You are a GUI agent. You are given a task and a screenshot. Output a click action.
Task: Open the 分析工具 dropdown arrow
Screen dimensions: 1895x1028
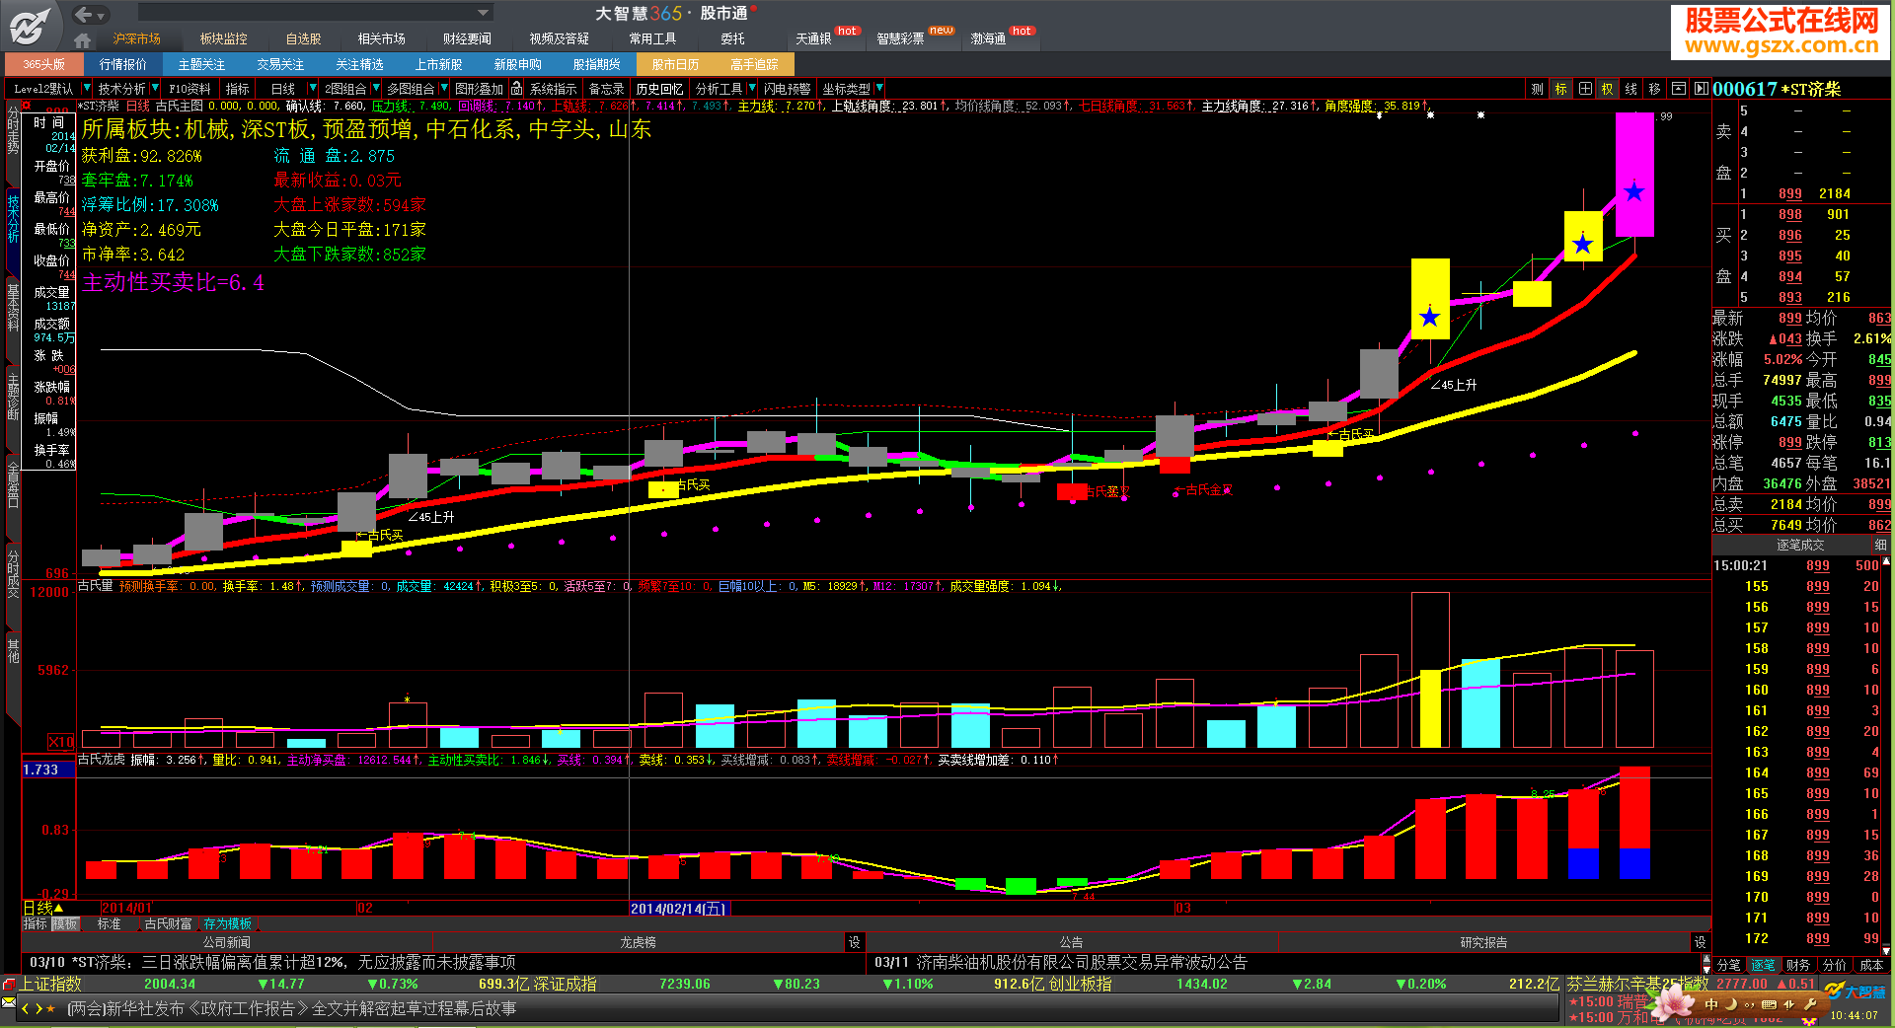752,89
